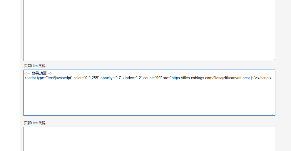Place cursor in "text/javascript" type value
291x151 pixels.
(x=59, y=78)
